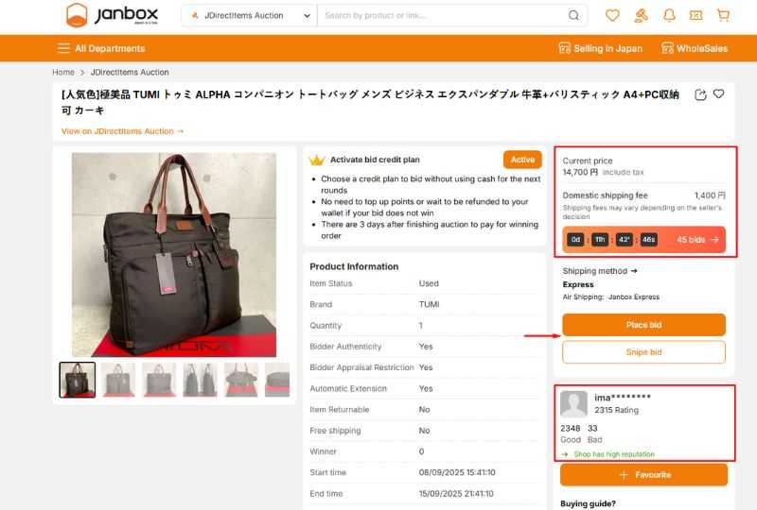Click the crown icon in bid credit plan
The image size is (757, 510).
coord(317,160)
